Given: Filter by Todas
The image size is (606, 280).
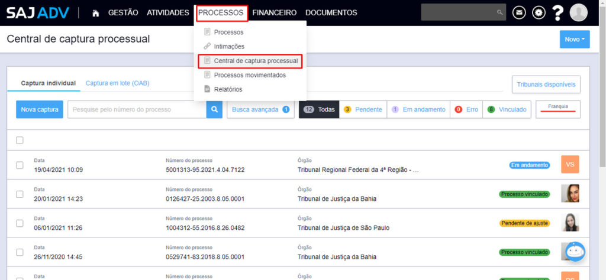Looking at the screenshot, I should (x=319, y=109).
